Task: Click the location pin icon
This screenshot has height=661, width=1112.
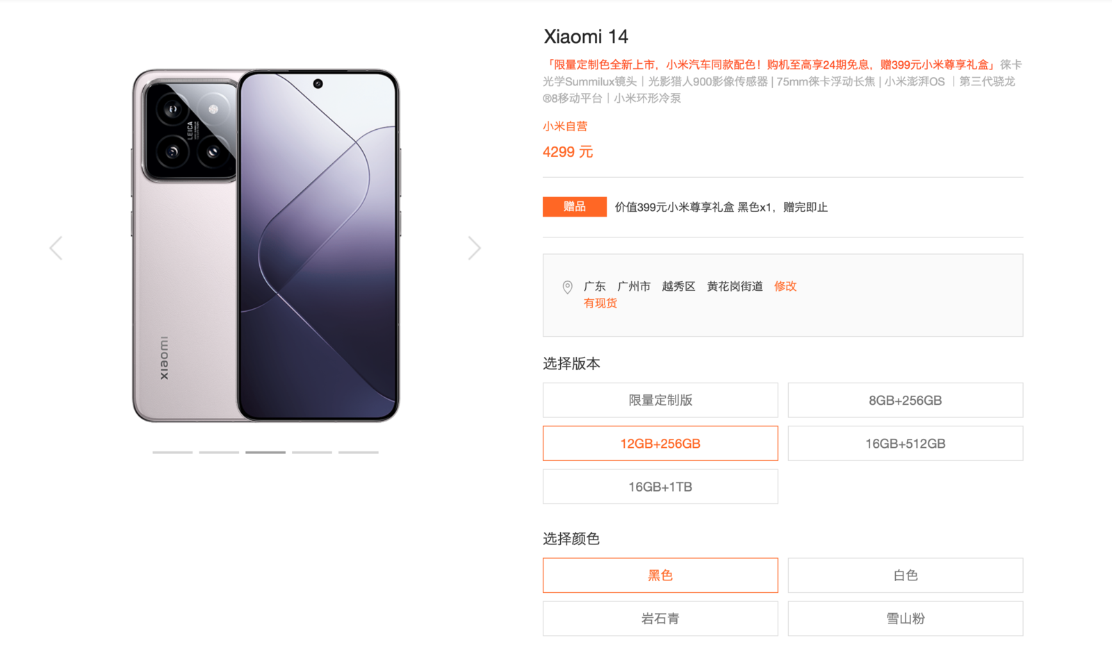Action: click(567, 287)
